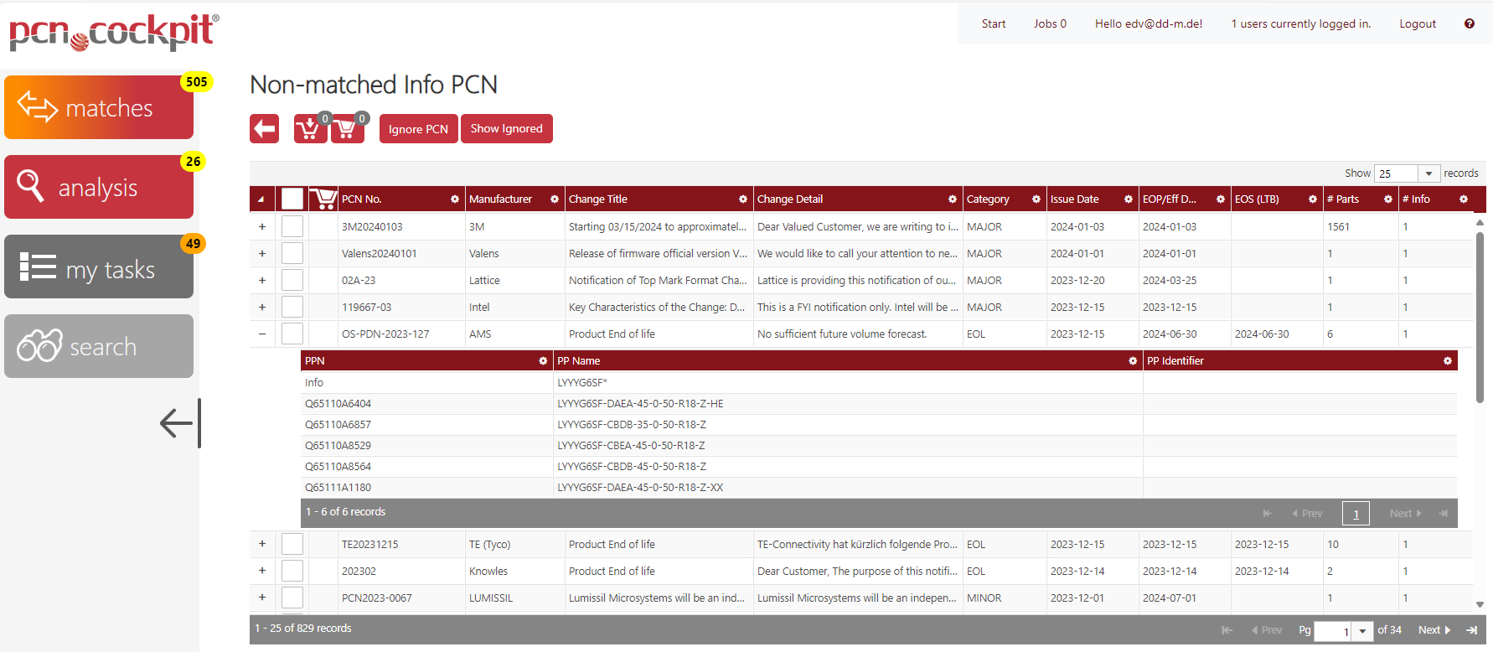Check the box for row 02A-23
The width and height of the screenshot is (1493, 652).
(292, 280)
